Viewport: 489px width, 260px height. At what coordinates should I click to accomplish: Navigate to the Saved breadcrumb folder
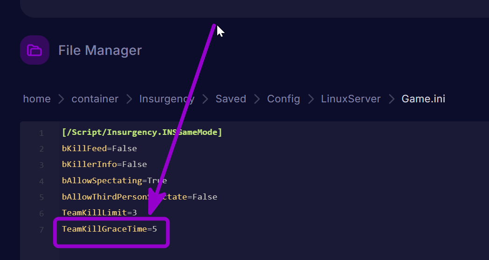click(231, 99)
